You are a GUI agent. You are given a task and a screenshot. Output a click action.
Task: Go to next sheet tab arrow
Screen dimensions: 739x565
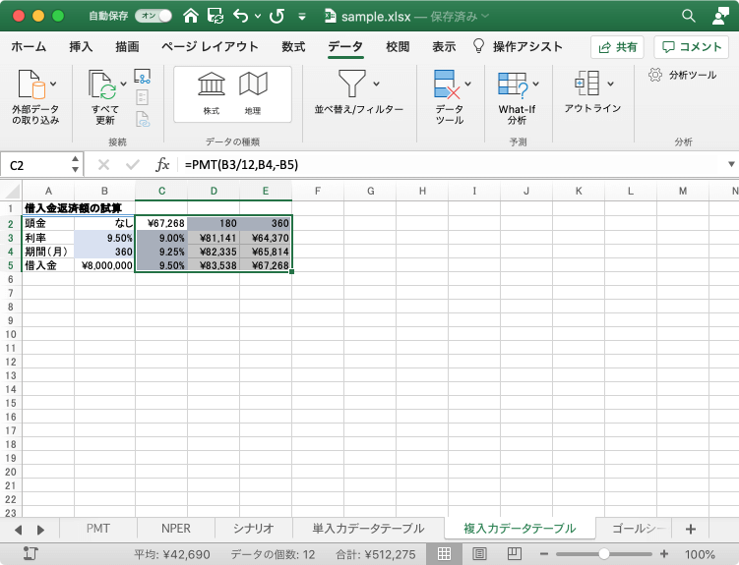pos(40,530)
